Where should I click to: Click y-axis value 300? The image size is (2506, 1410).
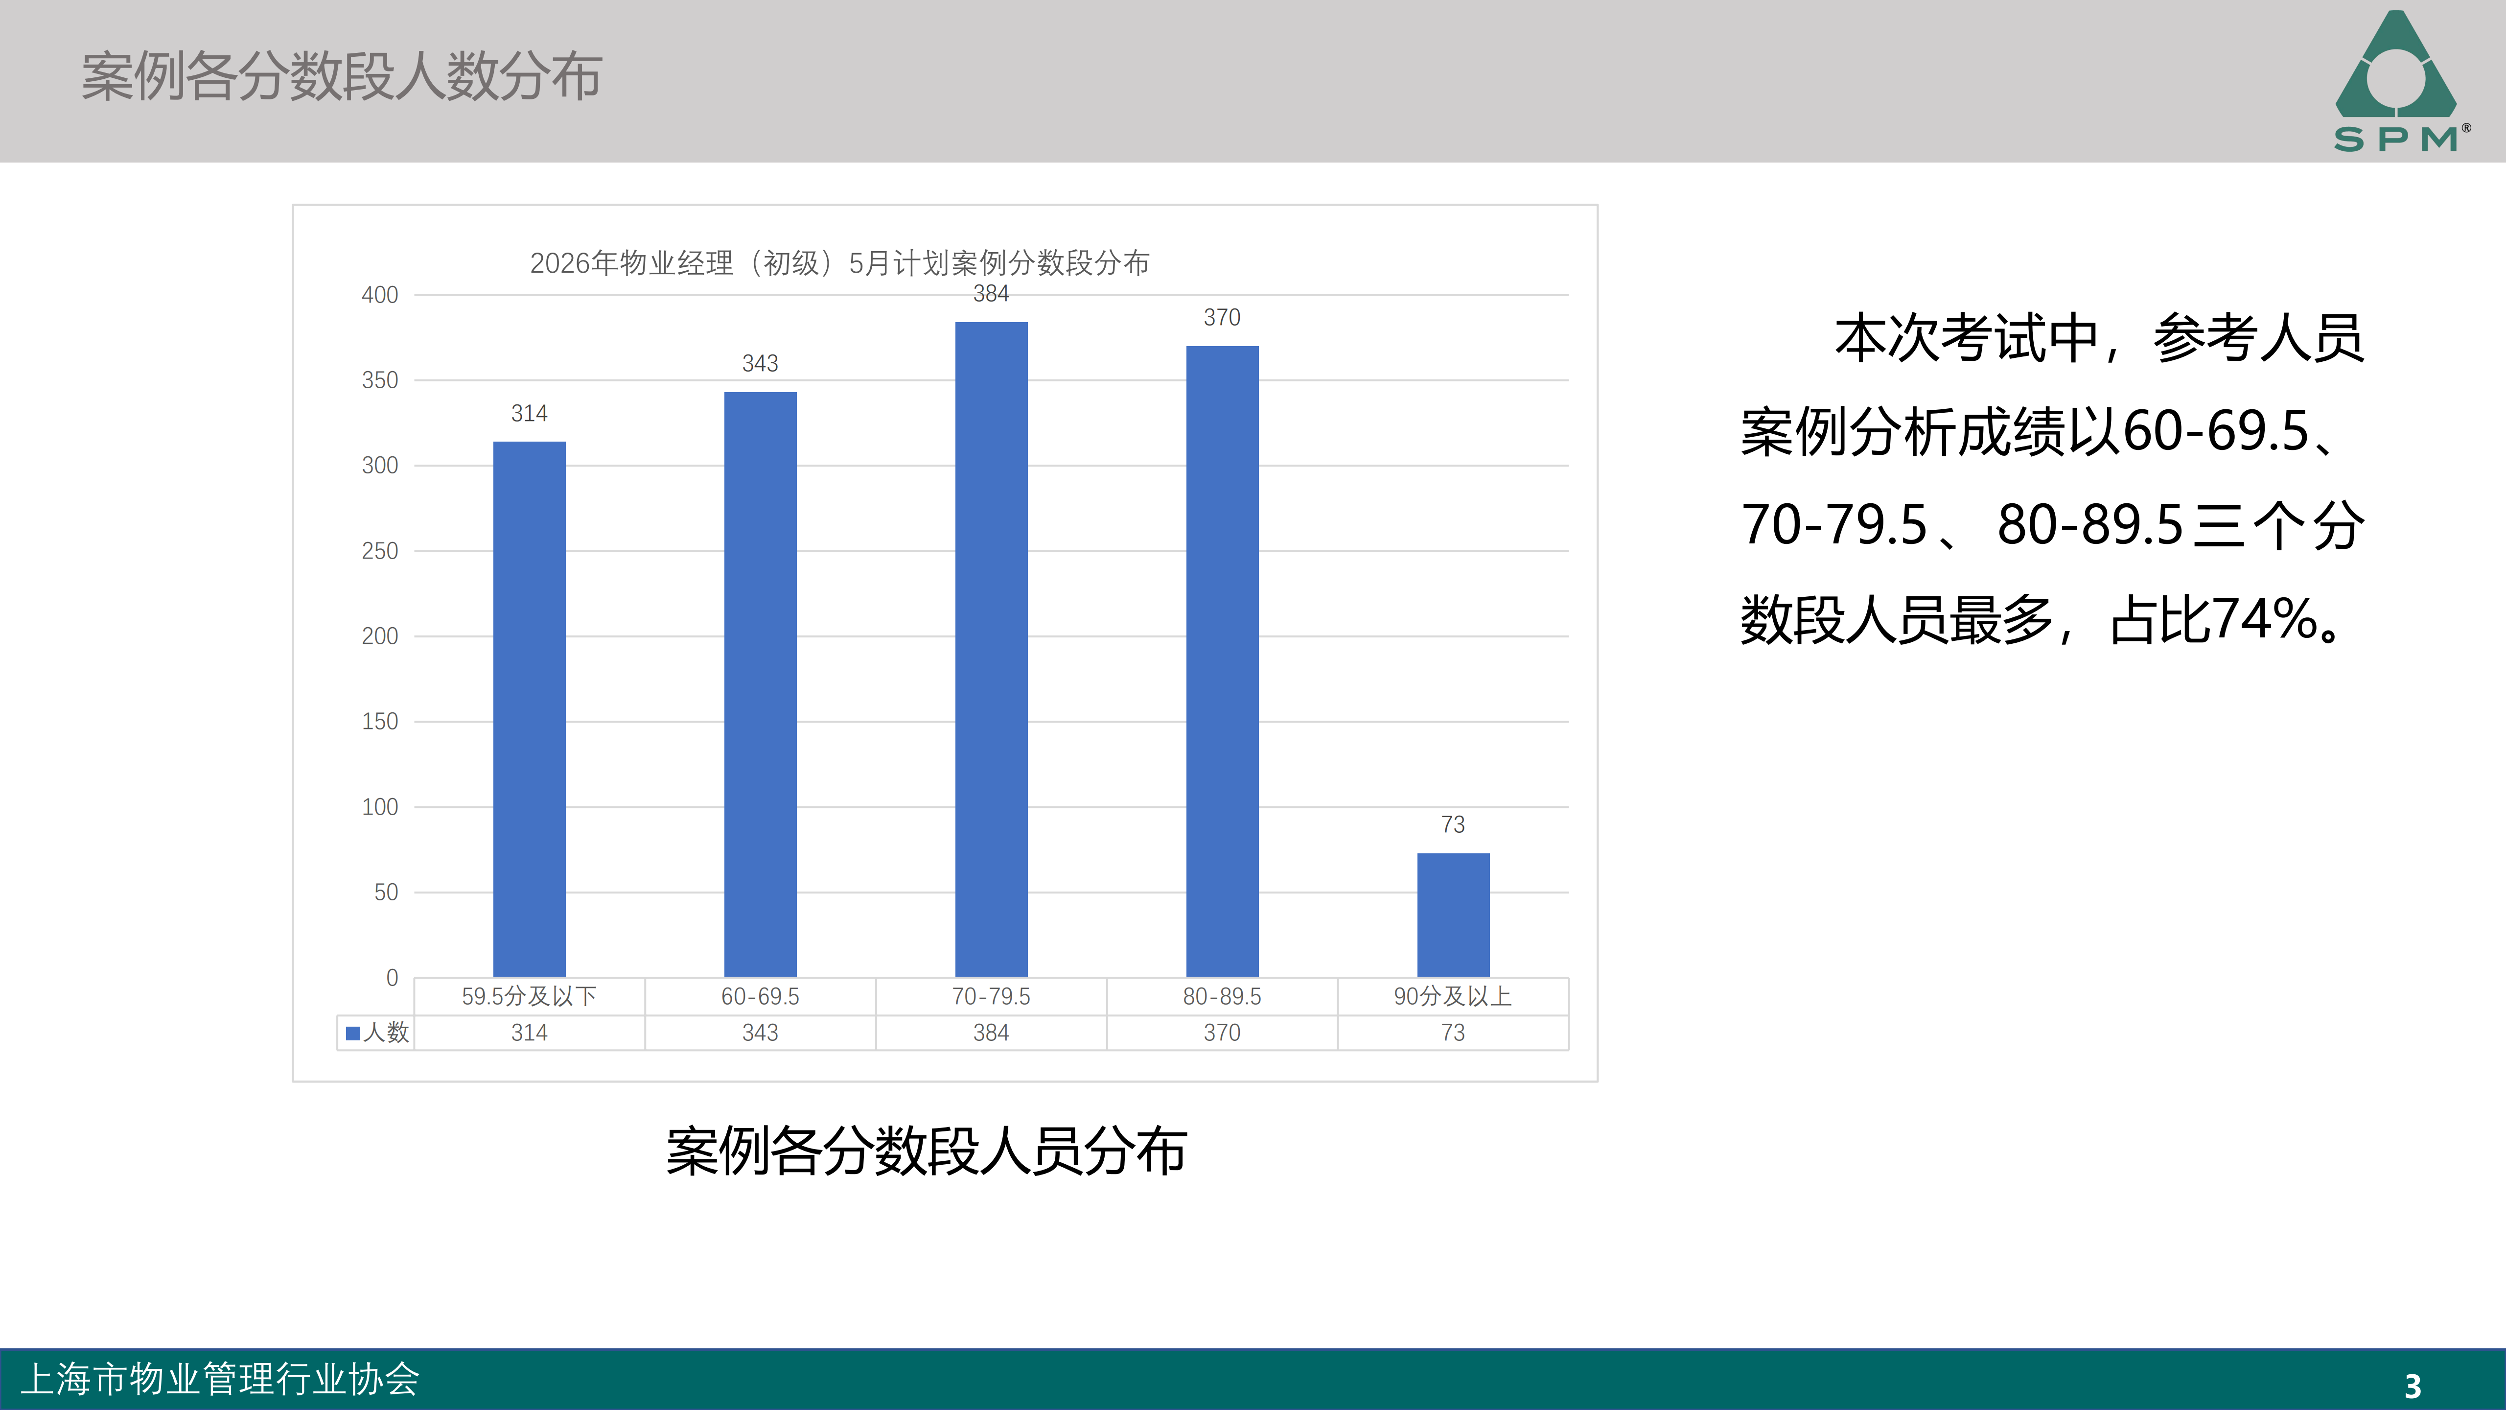[x=379, y=465]
